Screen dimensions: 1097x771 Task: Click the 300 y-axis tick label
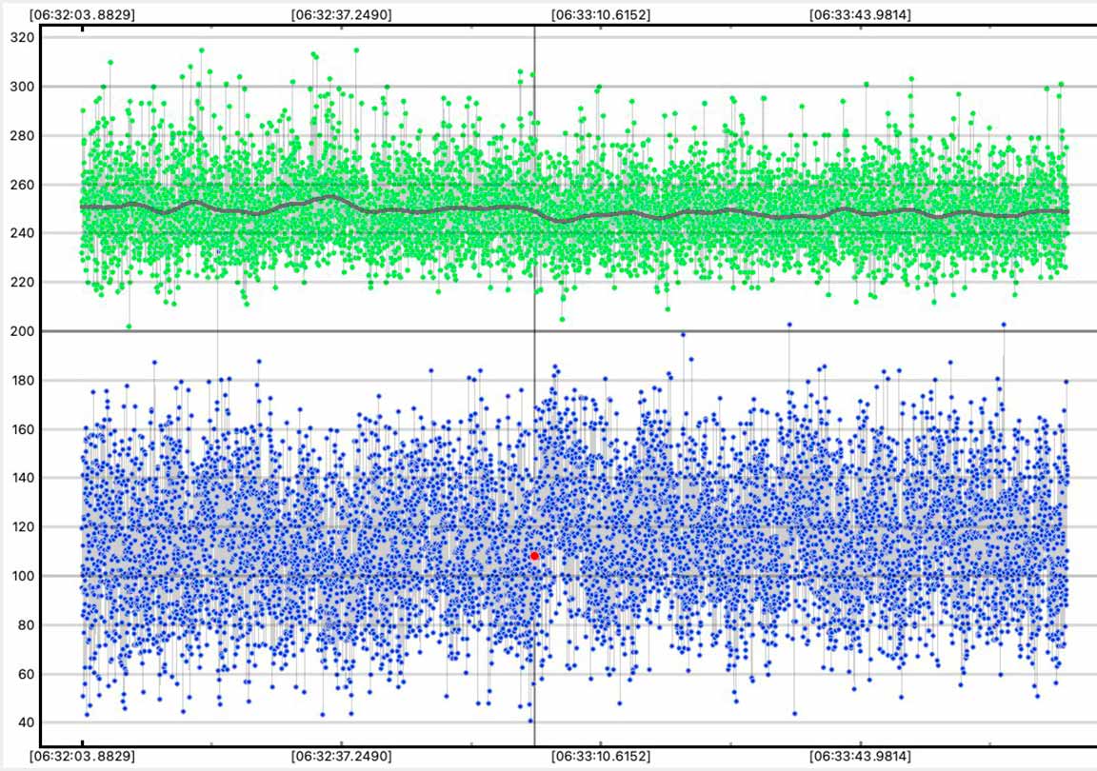tap(21, 87)
